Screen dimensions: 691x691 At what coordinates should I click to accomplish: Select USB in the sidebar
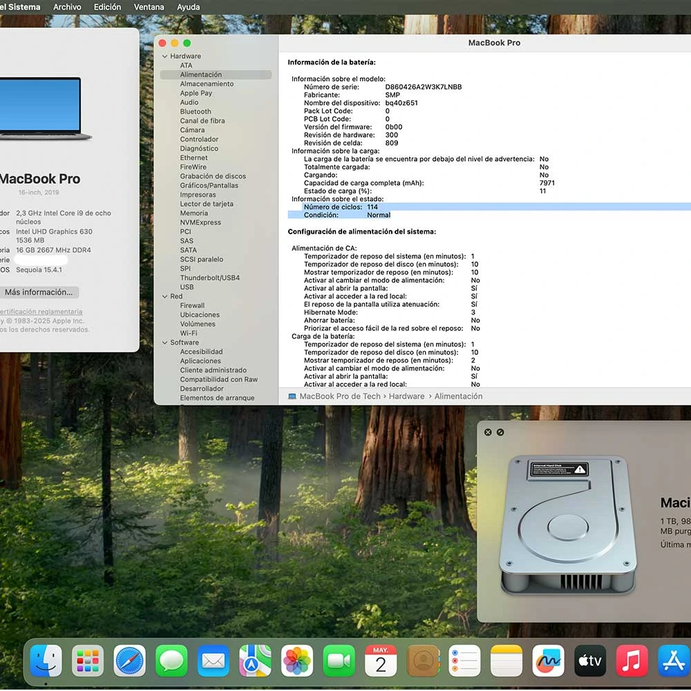click(x=187, y=287)
